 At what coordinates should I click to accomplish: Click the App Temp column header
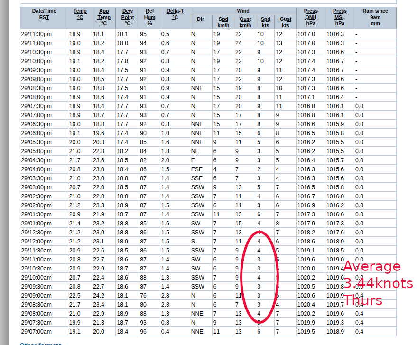(x=103, y=17)
